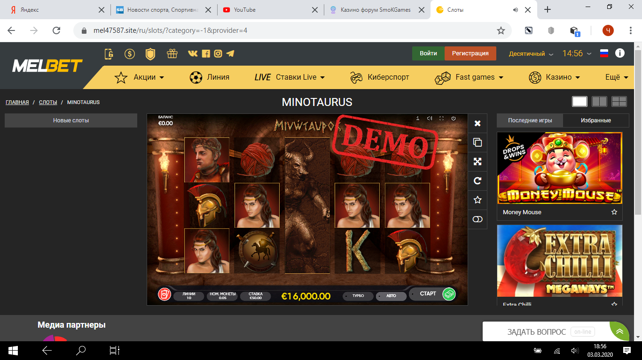Open Линия in the navigation menu

[x=210, y=77]
